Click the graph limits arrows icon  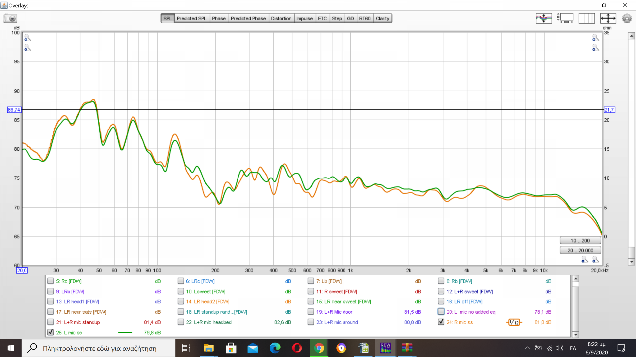608,18
